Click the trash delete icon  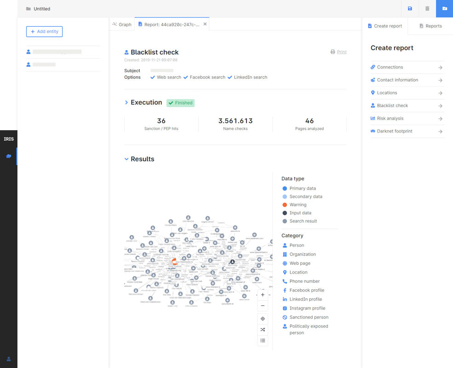(427, 9)
